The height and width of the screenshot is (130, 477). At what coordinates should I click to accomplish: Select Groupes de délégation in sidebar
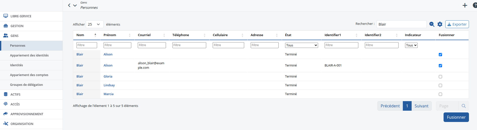(x=26, y=85)
